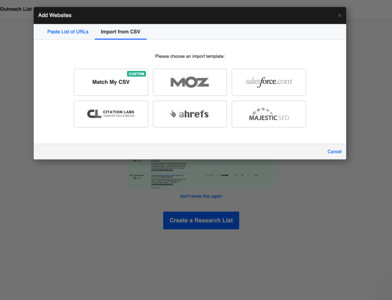
Task: Choose the Citation Labs import template
Action: (x=111, y=114)
